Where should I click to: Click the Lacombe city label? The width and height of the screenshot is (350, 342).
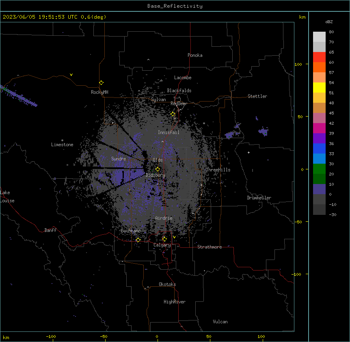183,78
